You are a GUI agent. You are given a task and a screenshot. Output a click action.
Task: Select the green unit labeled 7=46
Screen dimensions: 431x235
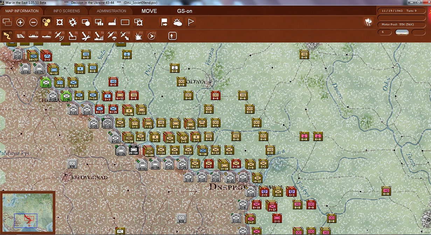pyautogui.click(x=66, y=96)
